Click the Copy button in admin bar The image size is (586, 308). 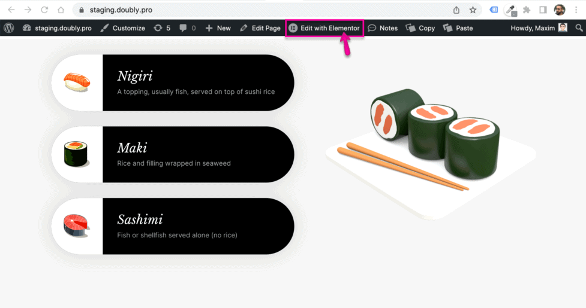point(420,28)
